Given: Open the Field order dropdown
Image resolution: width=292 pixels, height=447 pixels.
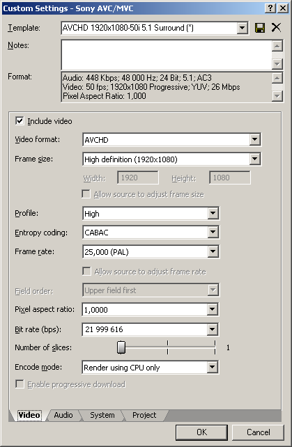Looking at the screenshot, I should [x=213, y=290].
